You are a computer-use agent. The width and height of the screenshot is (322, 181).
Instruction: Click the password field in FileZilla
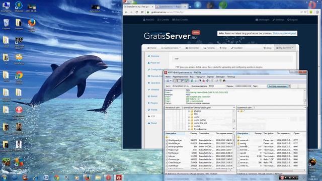[243, 86]
